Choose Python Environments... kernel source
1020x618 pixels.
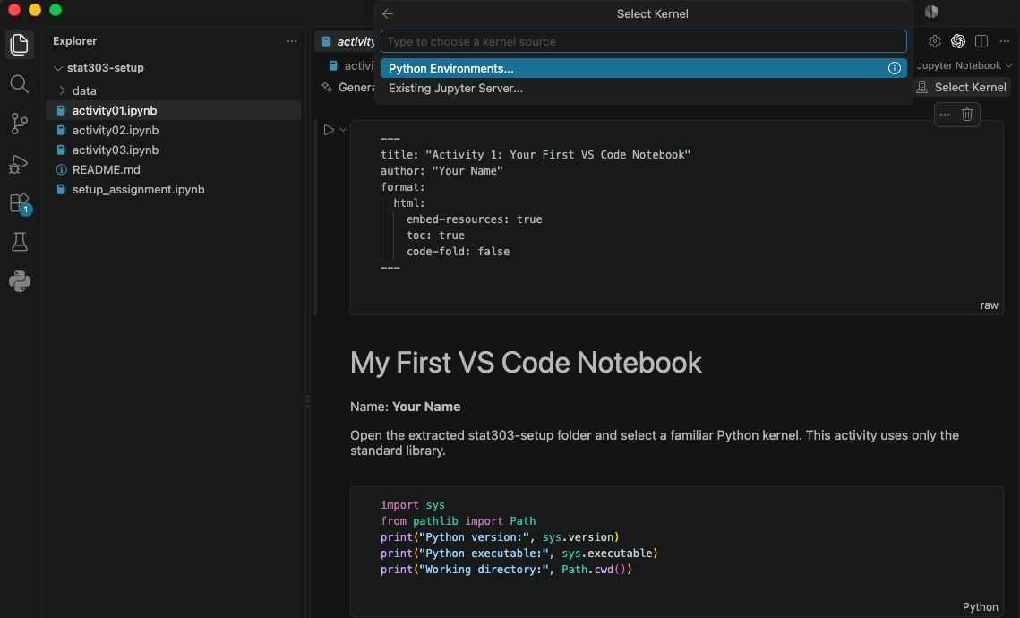pos(643,68)
